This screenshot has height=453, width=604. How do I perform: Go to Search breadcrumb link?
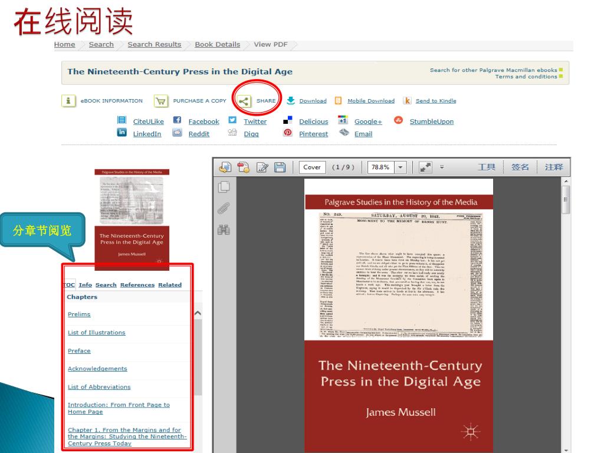point(101,44)
